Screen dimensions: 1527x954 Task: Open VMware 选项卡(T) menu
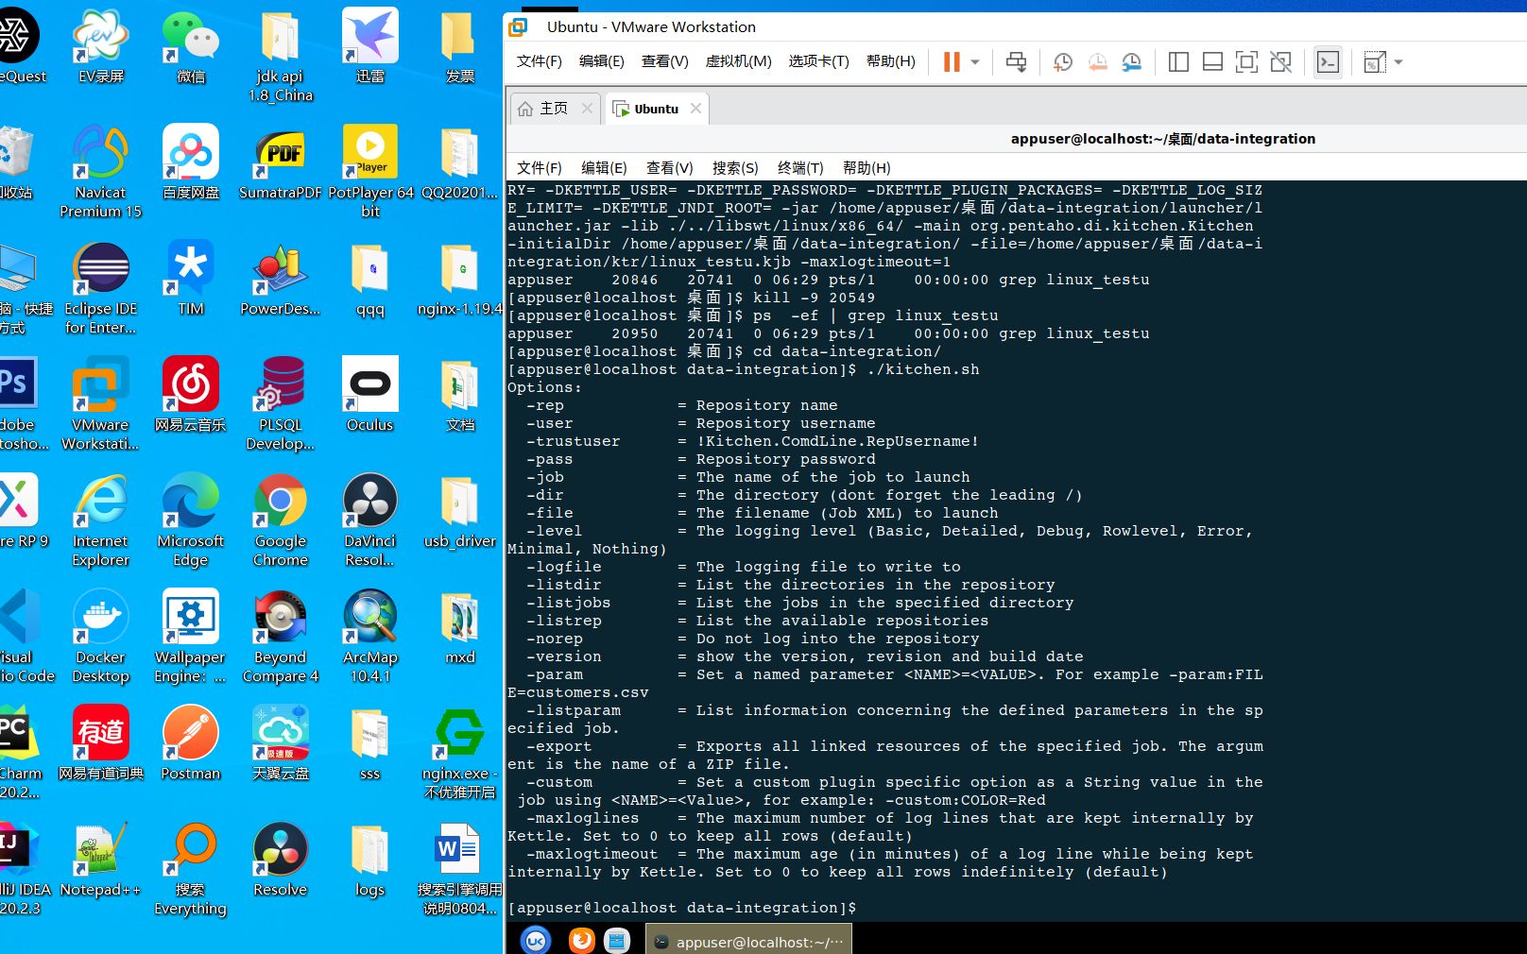point(818,61)
